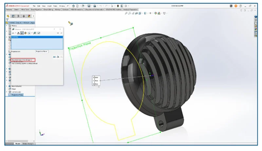Image resolution: width=262 pixels, height=151 pixels.
Task: Open the DisplayManager appearance sphere tab
Action: click(29, 16)
